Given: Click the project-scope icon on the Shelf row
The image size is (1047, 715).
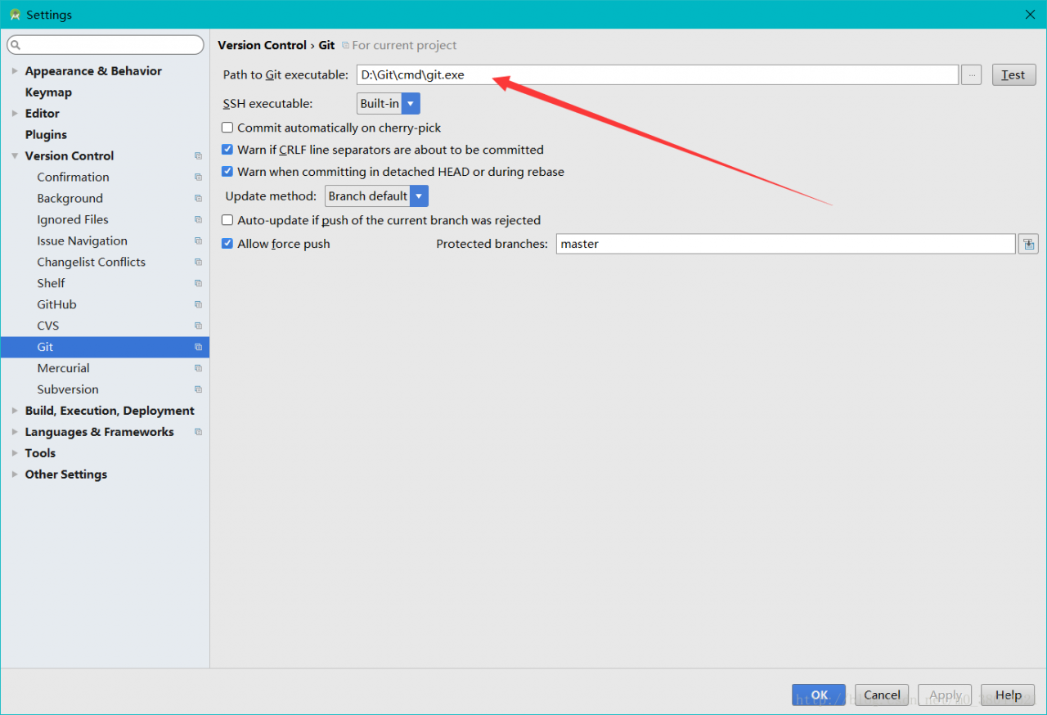Looking at the screenshot, I should tap(198, 283).
